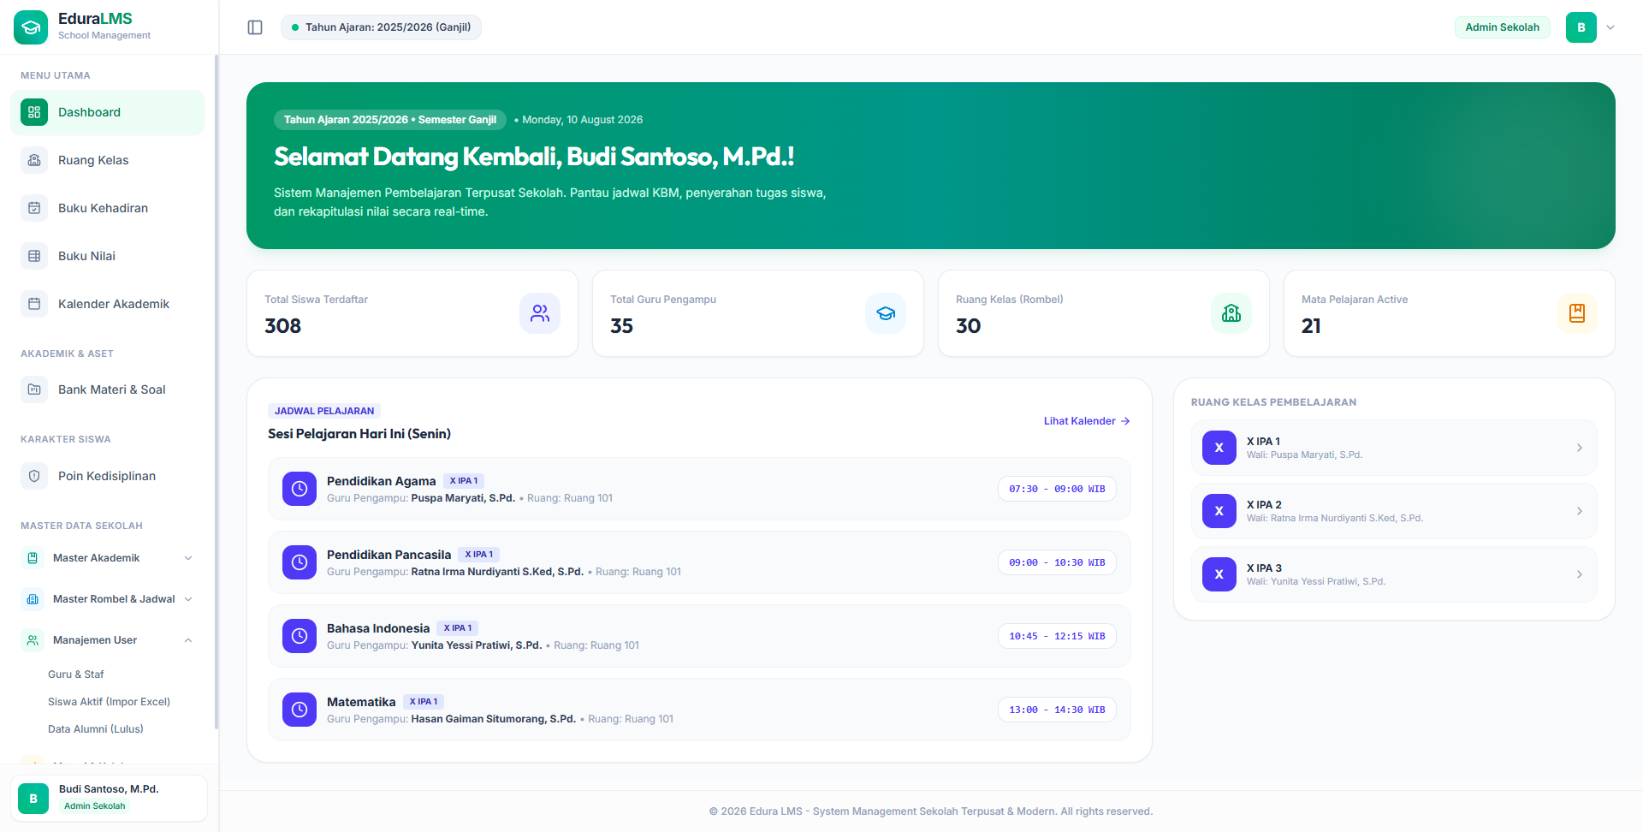Click the 09:00 - 10:30 WIB time badge
Screen dimensions: 1643x832
1057,562
